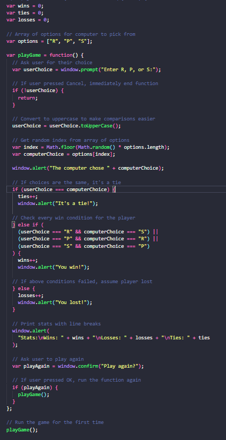Click the alert "You win!" line
The height and width of the screenshot is (440, 226).
click(x=54, y=267)
